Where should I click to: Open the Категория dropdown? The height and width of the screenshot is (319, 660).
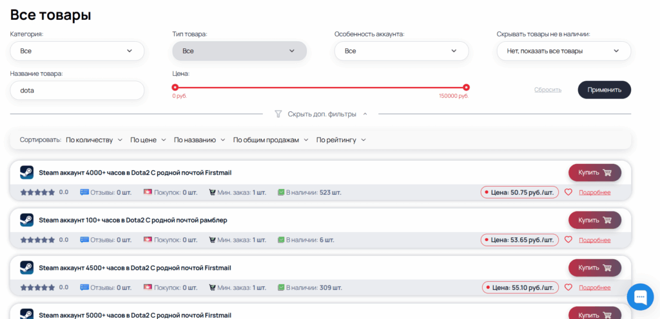pos(77,51)
